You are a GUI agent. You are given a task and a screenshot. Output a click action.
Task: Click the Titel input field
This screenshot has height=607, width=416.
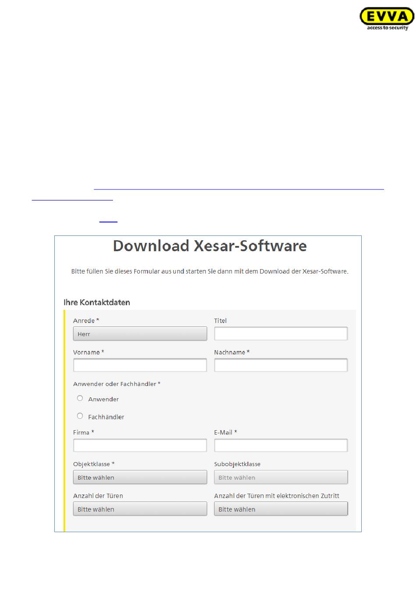[281, 333]
